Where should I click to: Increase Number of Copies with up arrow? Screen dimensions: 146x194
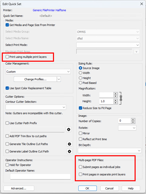pos(133,120)
